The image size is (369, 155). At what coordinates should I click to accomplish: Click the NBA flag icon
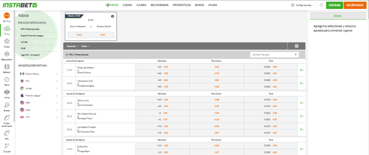tap(22, 102)
